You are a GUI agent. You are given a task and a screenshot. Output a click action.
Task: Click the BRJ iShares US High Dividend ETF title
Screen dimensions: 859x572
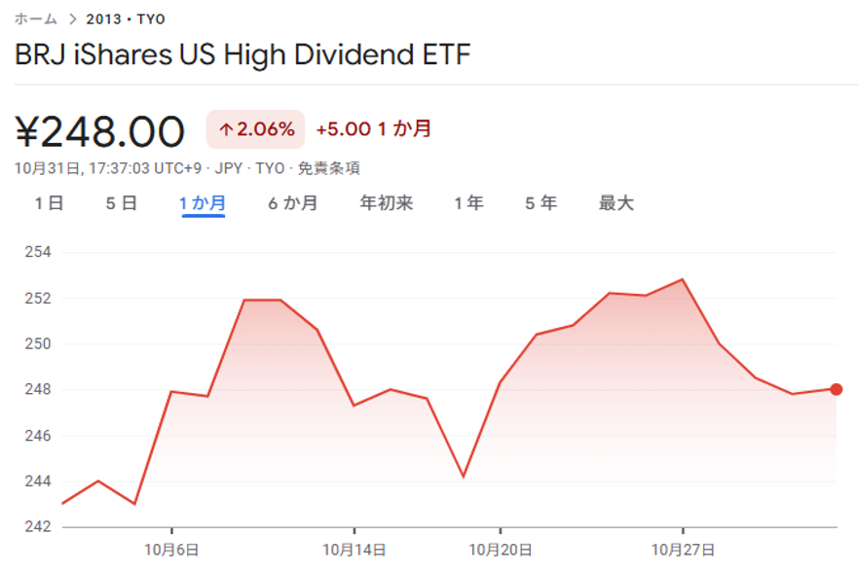coord(243,54)
